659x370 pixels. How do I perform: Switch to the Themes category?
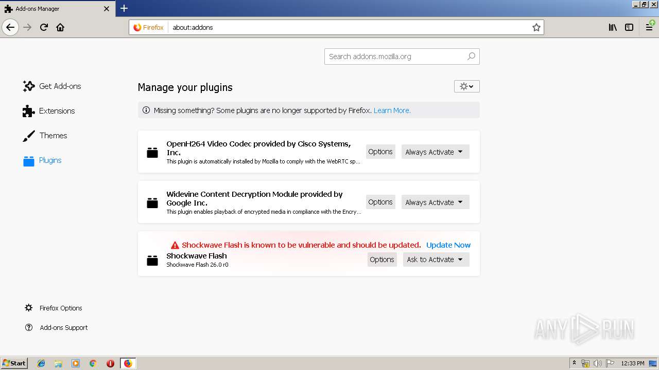pos(45,136)
